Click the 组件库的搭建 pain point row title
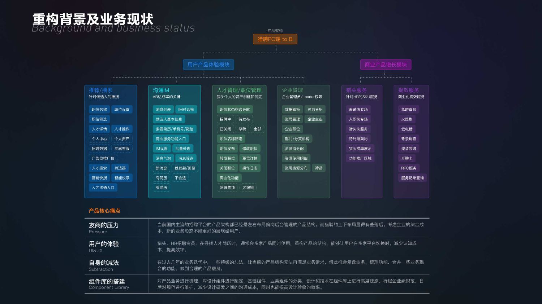The width and height of the screenshot is (542, 304). click(x=107, y=281)
